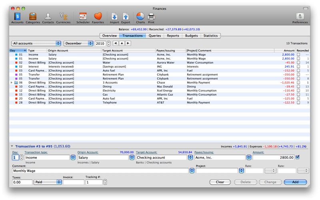Image resolution: width=320 pixels, height=200 pixels.
Task: Open the Contacts toolbar icon
Action: pos(48,16)
